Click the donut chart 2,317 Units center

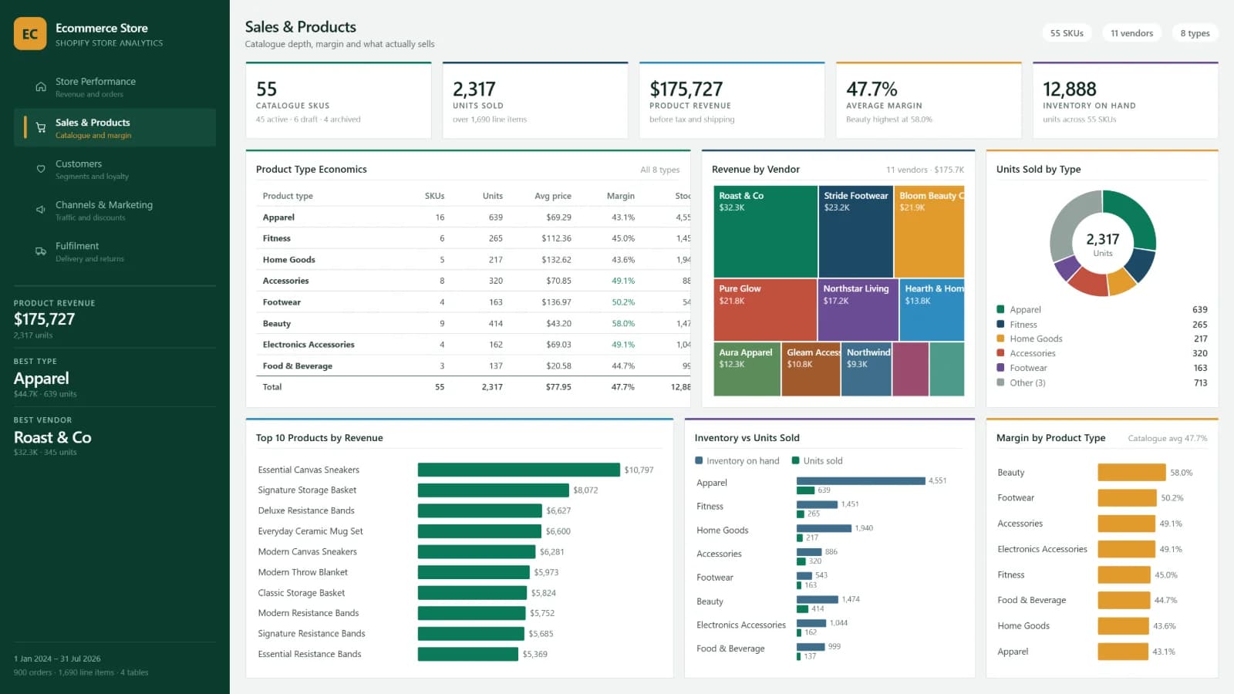1103,244
